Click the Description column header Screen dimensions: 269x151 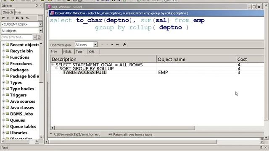pos(103,59)
